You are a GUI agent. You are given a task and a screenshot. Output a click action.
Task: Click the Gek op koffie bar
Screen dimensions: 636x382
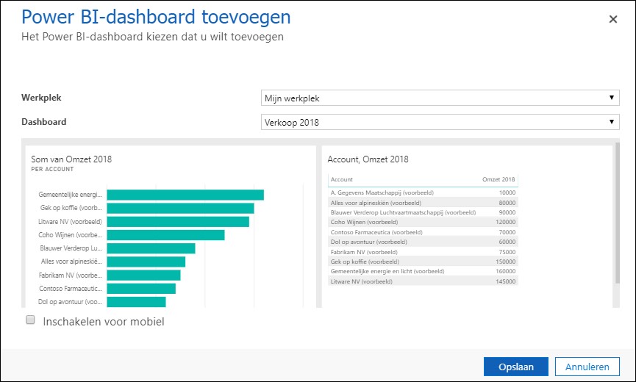tap(180, 208)
